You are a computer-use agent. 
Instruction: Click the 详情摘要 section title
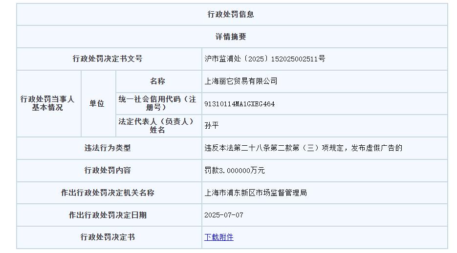[231, 37]
